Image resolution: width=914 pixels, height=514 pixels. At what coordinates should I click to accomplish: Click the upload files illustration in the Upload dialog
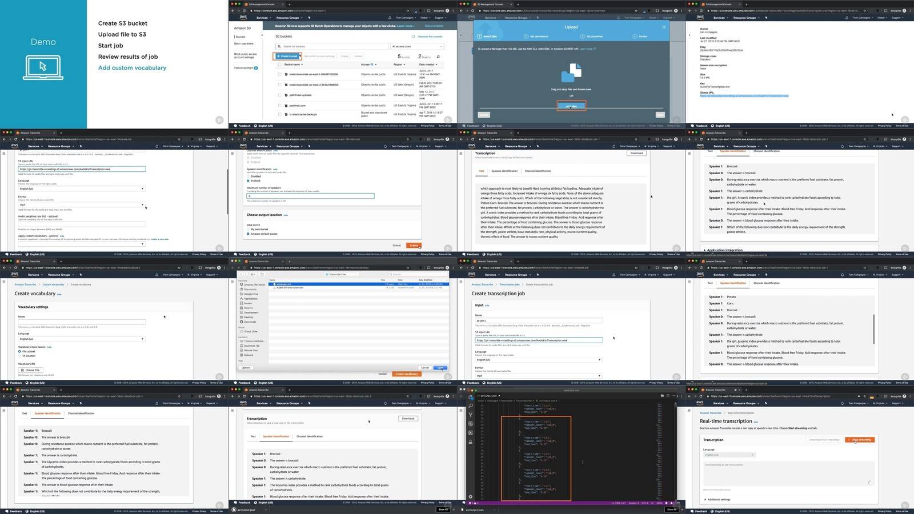(x=571, y=73)
